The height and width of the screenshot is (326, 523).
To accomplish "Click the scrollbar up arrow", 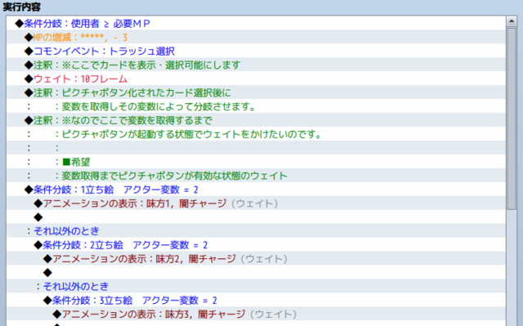I will click(x=512, y=21).
